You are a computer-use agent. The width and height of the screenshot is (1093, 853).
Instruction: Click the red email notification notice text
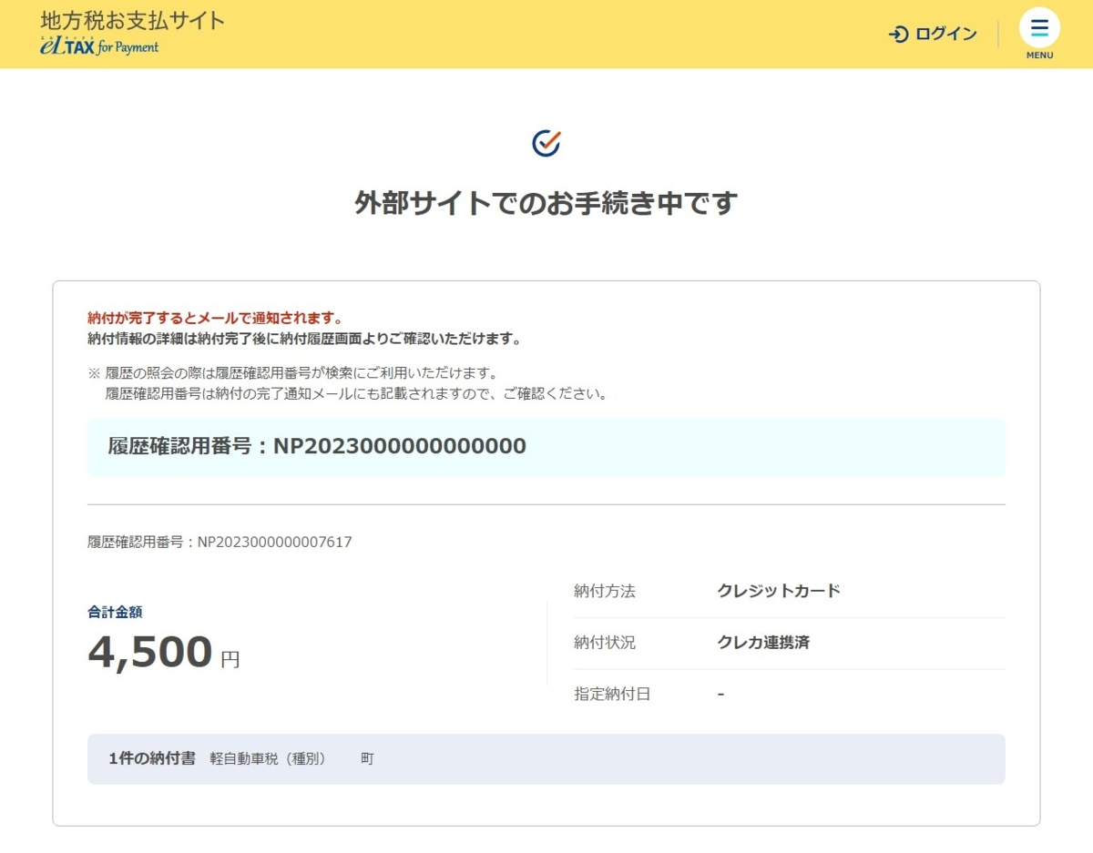(x=215, y=319)
